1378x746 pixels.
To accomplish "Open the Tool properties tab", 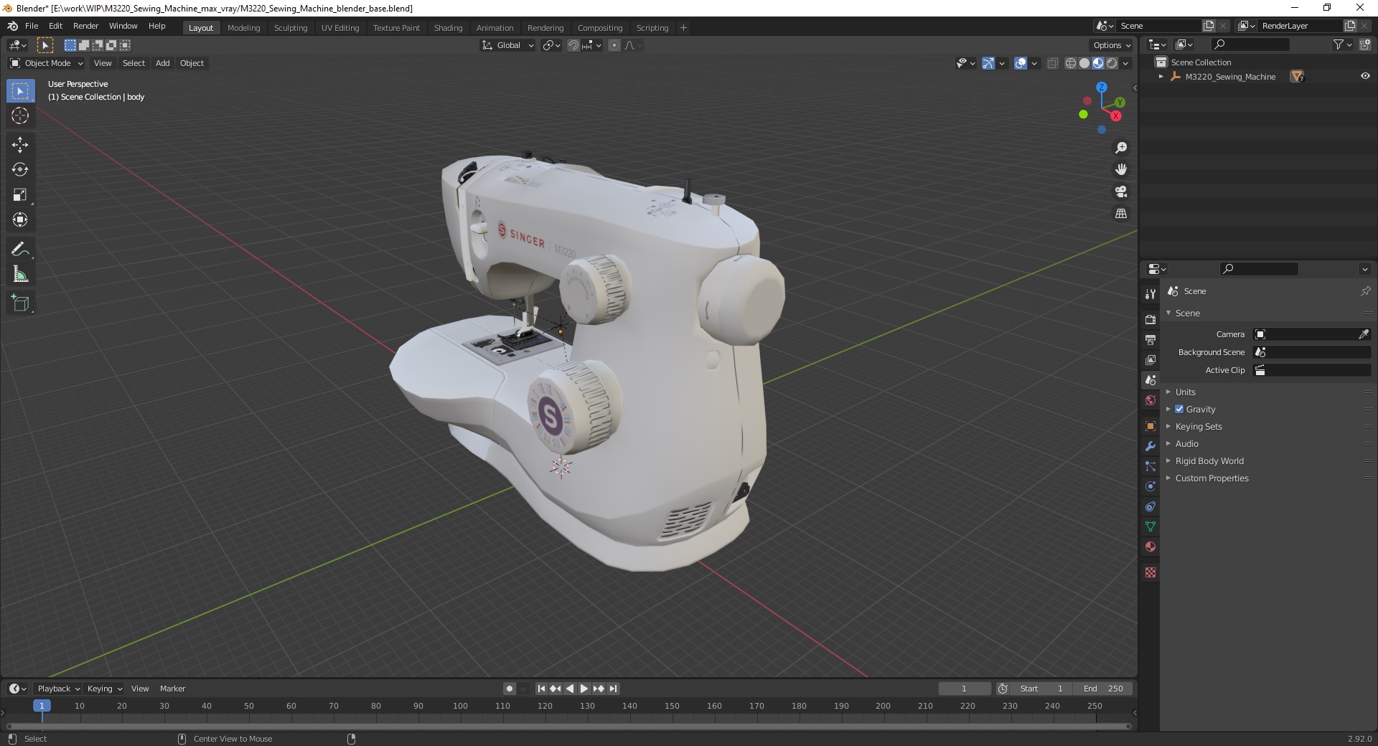I will point(1150,294).
